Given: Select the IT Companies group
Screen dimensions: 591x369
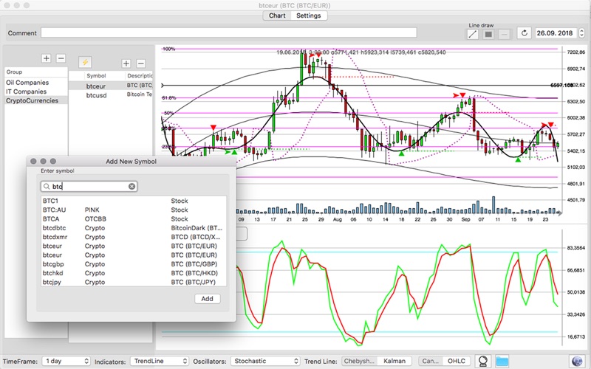Looking at the screenshot, I should [x=36, y=92].
